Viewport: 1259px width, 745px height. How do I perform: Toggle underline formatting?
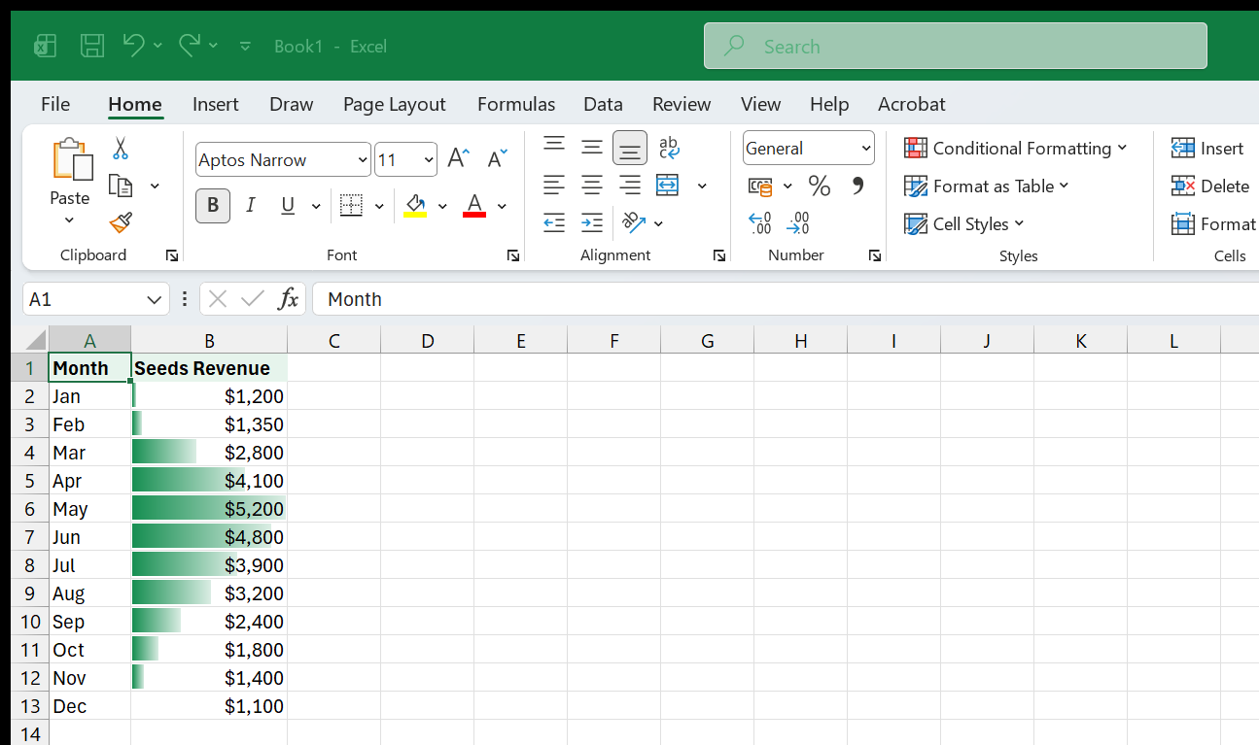(288, 205)
